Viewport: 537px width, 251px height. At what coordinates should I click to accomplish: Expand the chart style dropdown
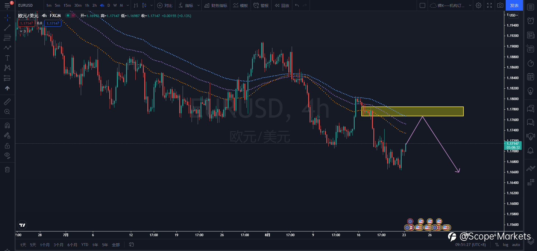[152, 5]
